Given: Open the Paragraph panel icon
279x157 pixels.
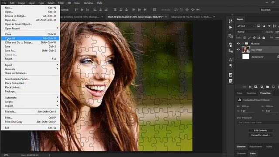Looking at the screenshot, I should 231,66.
